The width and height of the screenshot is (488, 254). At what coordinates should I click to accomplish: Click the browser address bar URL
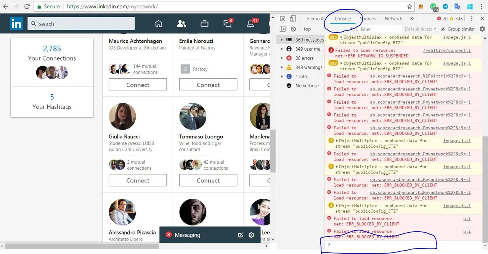(x=112, y=6)
